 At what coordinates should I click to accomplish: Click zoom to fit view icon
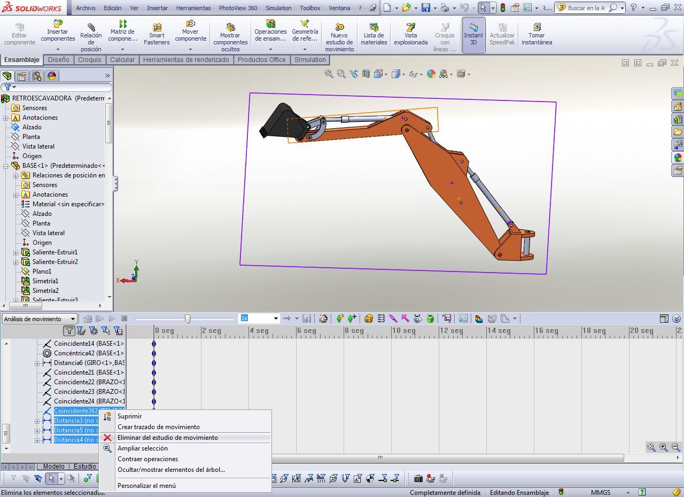pos(329,74)
